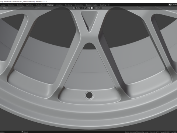This screenshot has width=177, height=133.
Task: Switch to the Geometry Nodes workspace
Action: 91,5
